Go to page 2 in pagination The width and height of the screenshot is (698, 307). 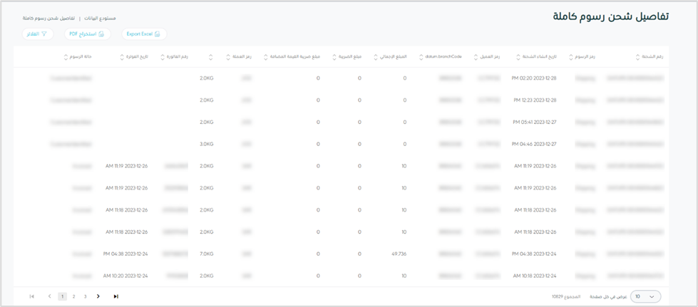pos(73,296)
